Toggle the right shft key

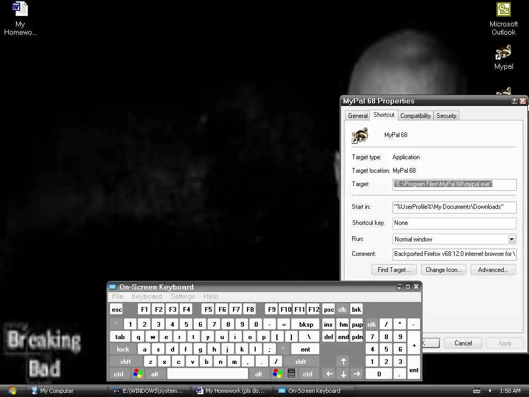point(300,361)
